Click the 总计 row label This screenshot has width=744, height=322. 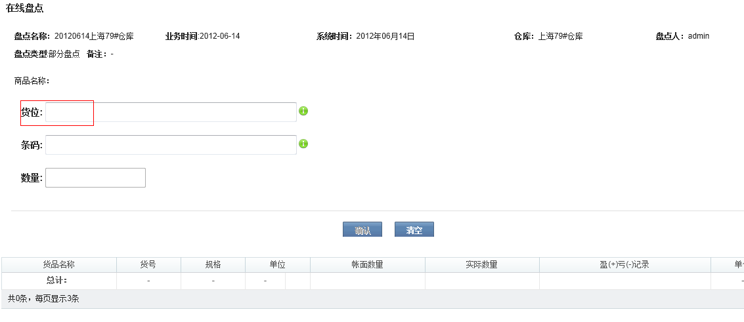(x=57, y=281)
